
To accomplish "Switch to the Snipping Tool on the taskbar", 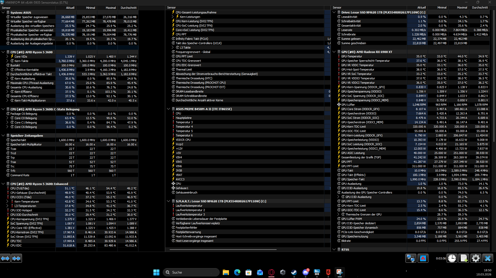I will (x=339, y=272).
